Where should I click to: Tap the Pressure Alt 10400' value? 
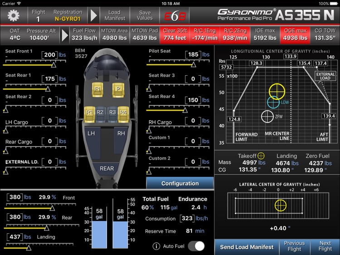(x=39, y=38)
